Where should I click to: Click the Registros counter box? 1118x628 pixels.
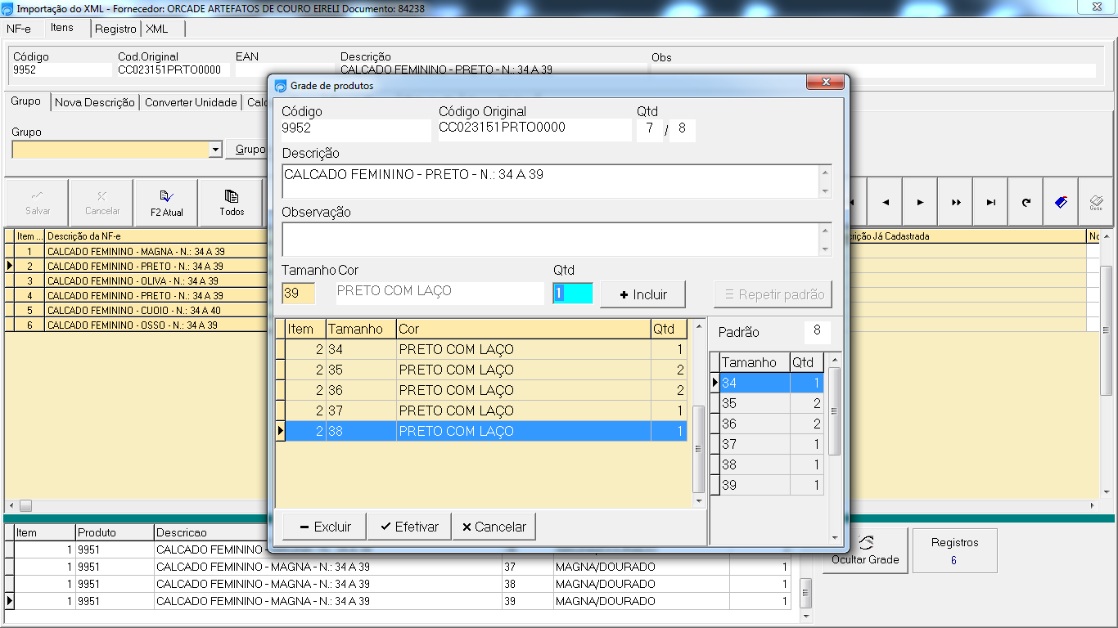[x=954, y=550]
